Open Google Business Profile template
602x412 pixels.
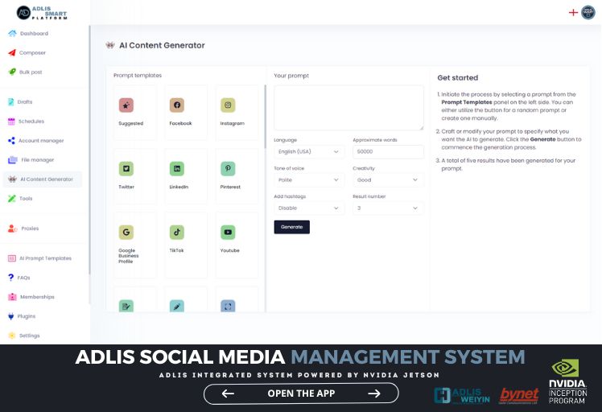[x=126, y=233]
